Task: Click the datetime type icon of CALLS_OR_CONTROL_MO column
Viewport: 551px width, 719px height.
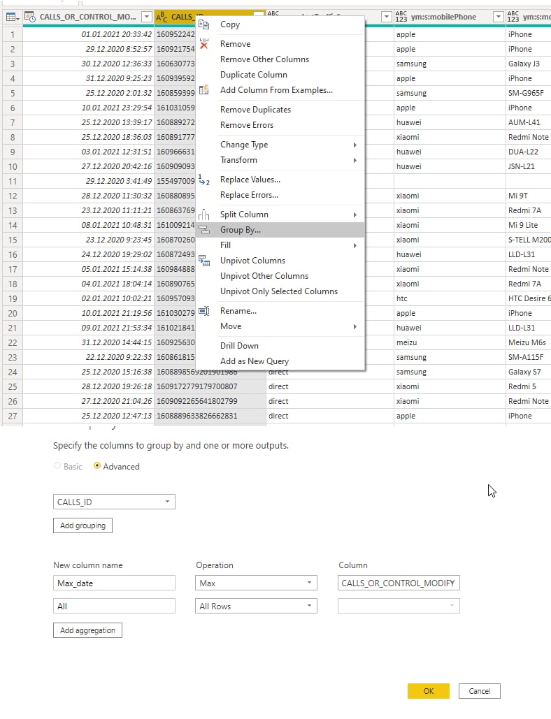Action: click(30, 17)
